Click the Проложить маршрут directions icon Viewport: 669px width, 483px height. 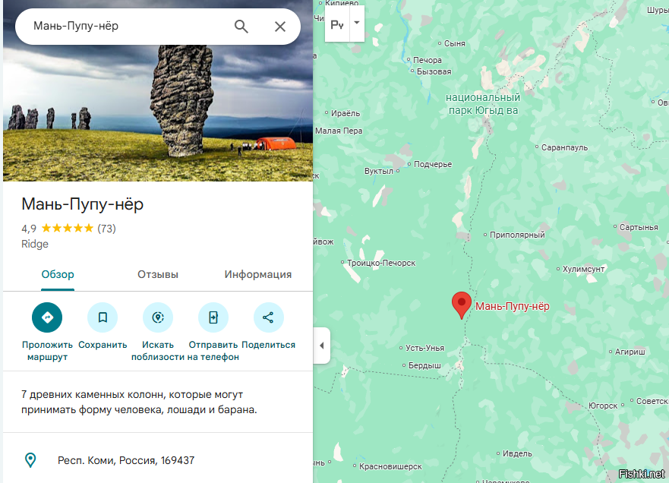point(47,317)
